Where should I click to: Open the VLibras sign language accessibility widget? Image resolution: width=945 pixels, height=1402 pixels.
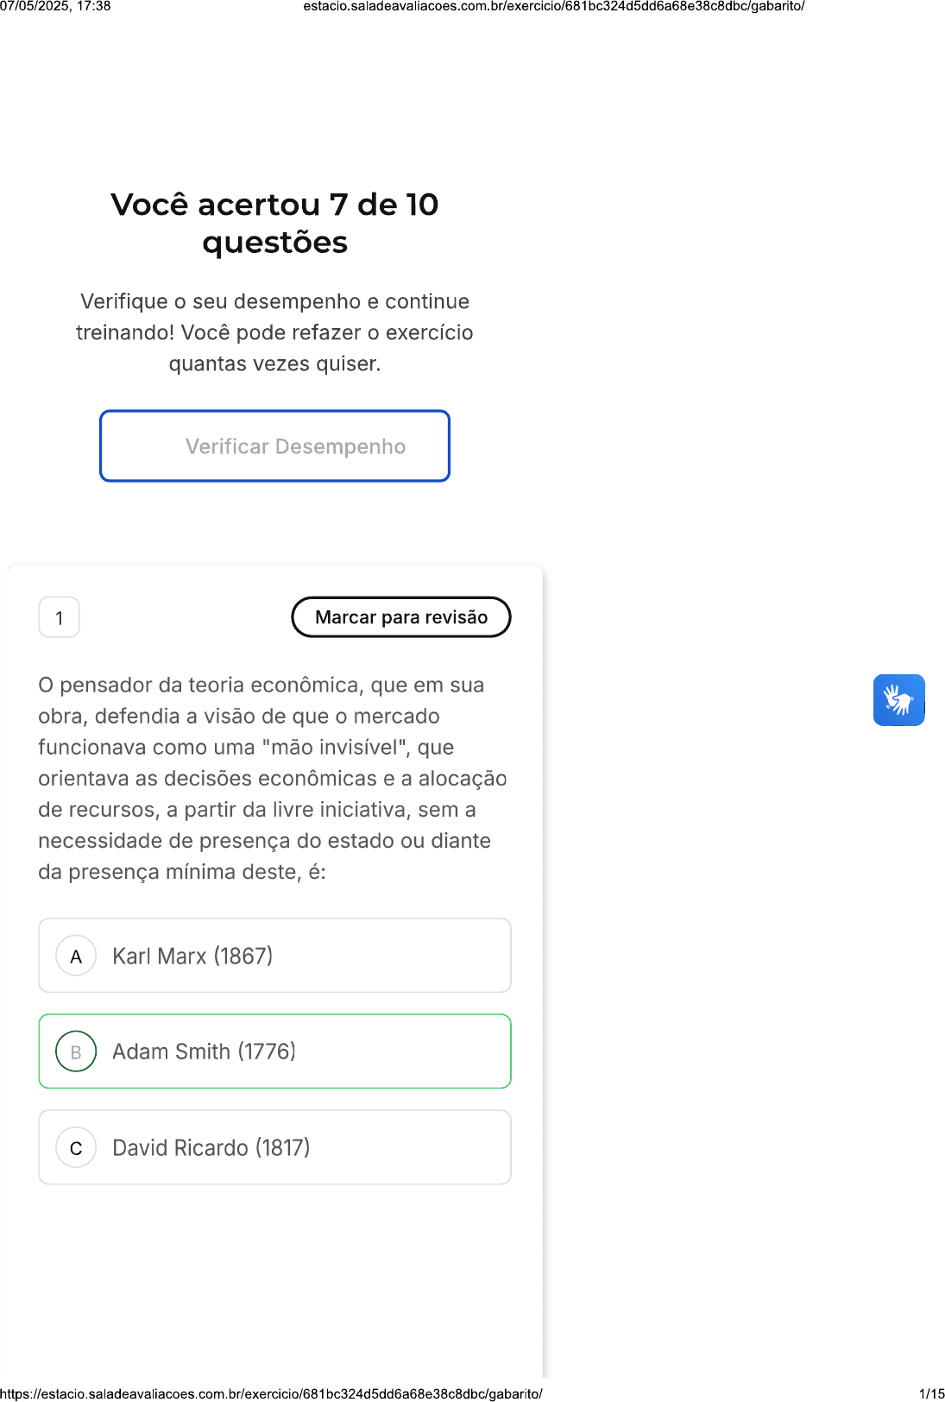point(898,700)
